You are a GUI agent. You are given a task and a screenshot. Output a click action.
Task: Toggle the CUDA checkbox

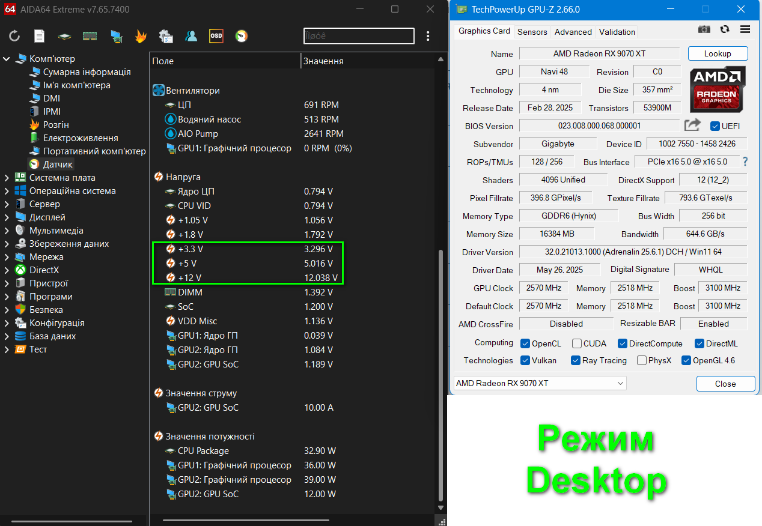click(x=577, y=343)
